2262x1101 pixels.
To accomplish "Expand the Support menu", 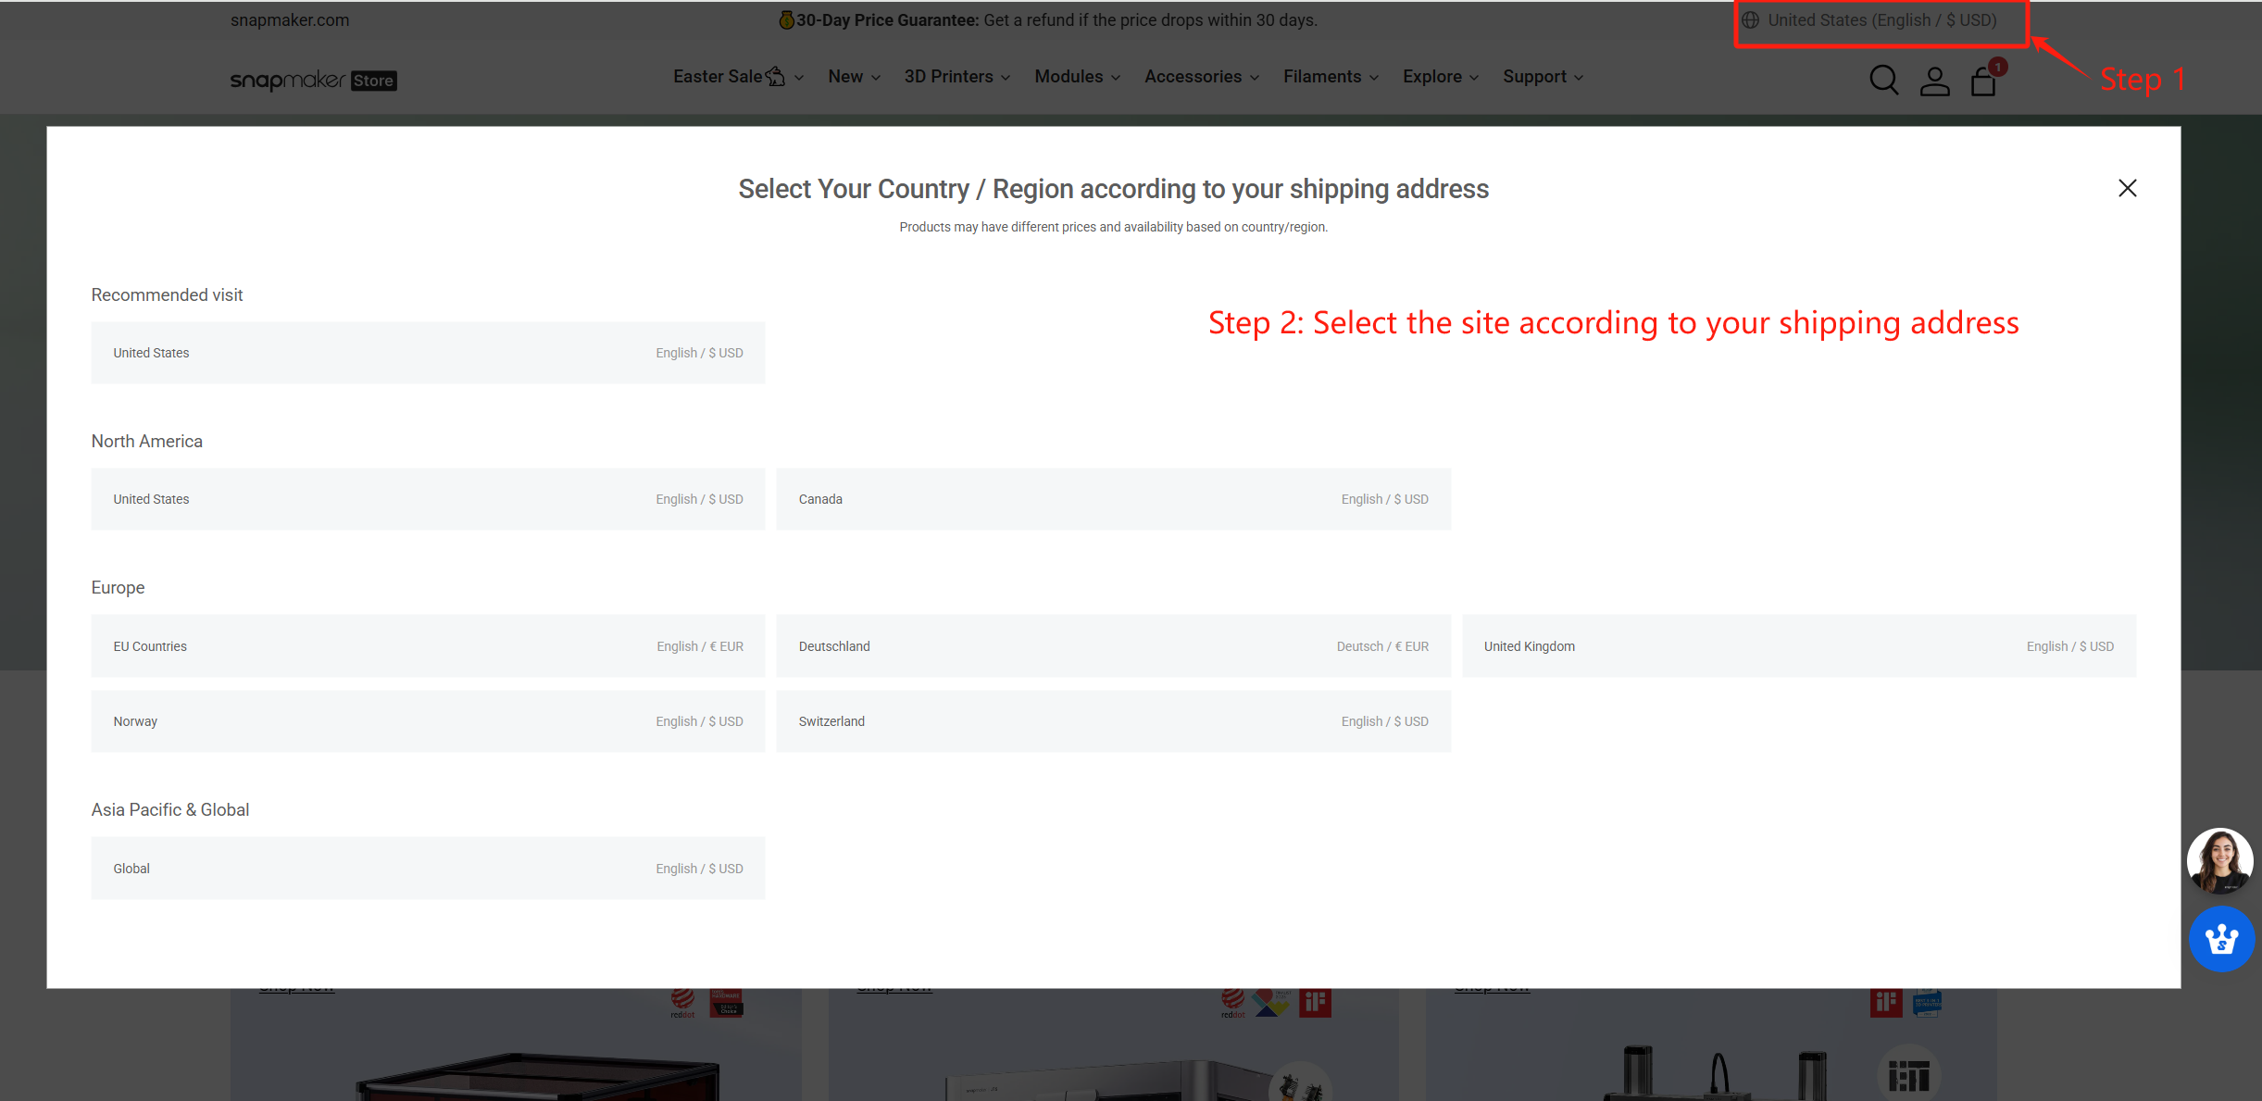I will click(x=1543, y=77).
